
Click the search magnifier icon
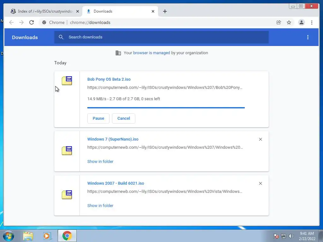click(61, 37)
